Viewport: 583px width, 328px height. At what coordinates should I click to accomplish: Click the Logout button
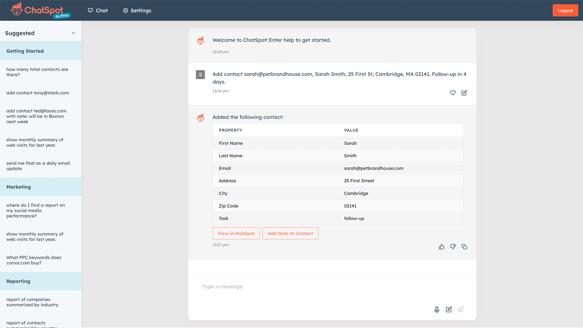point(565,11)
